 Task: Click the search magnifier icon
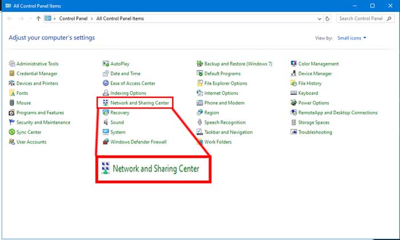(389, 19)
